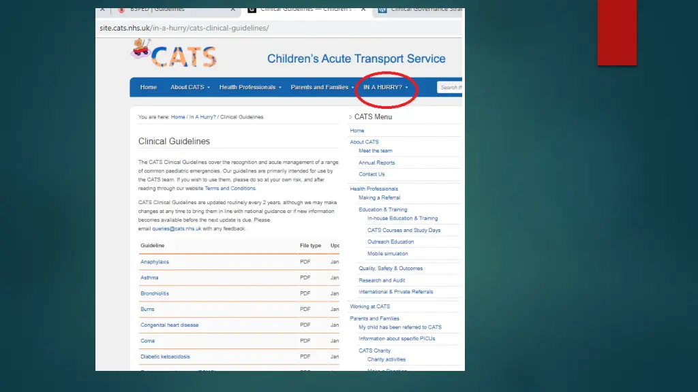Open the Terms and Conditions link
Image resolution: width=698 pixels, height=392 pixels.
[230, 189]
